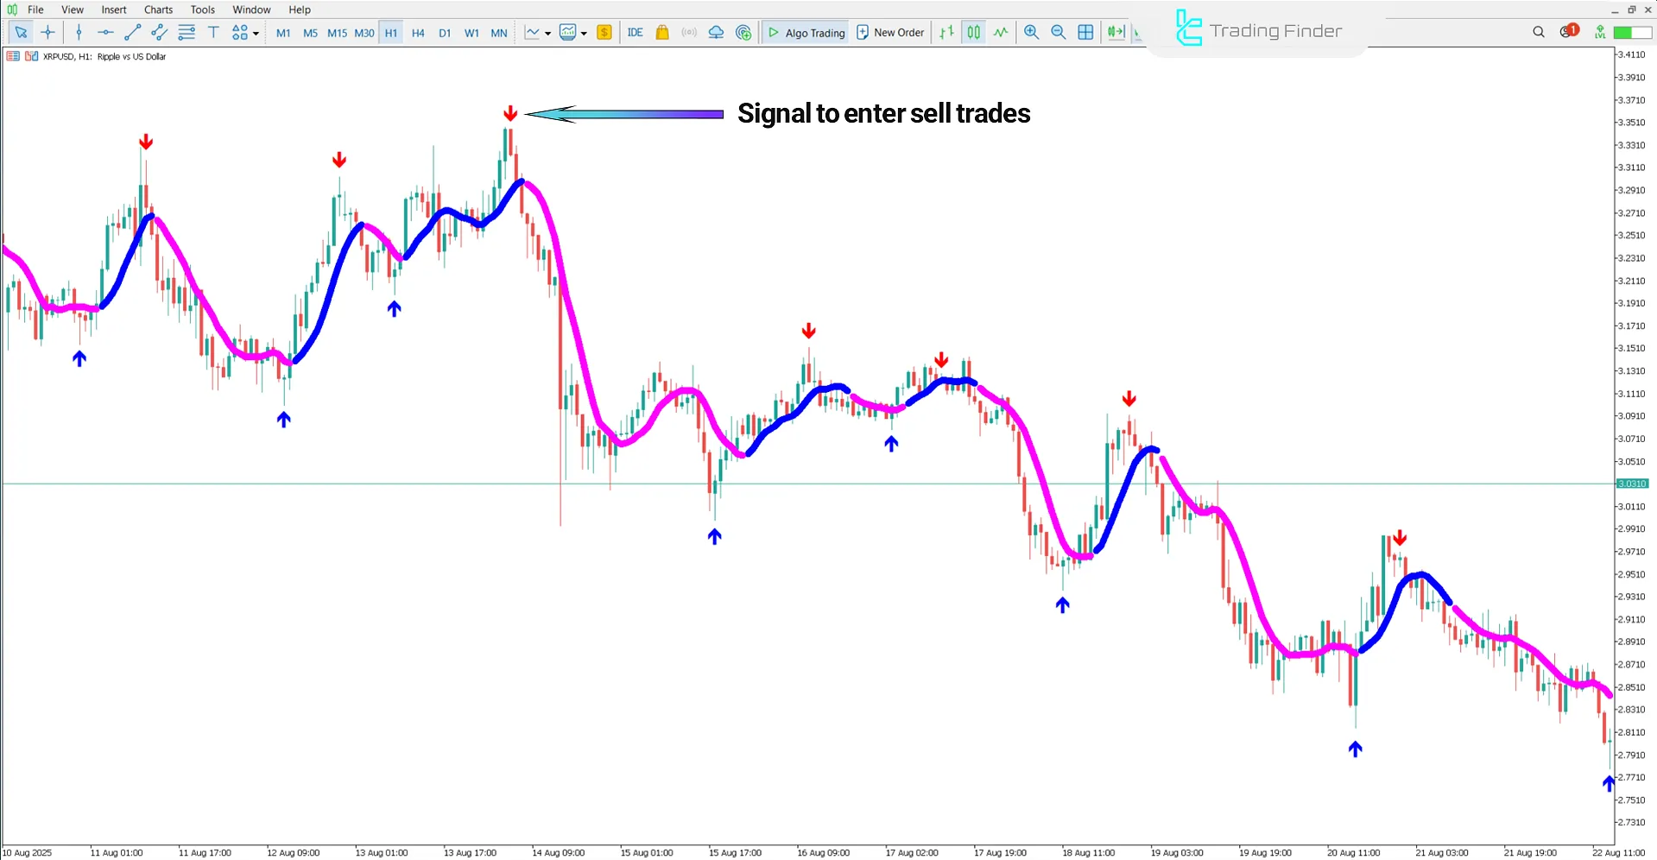
Task: Select the Text annotation tool
Action: coord(213,32)
